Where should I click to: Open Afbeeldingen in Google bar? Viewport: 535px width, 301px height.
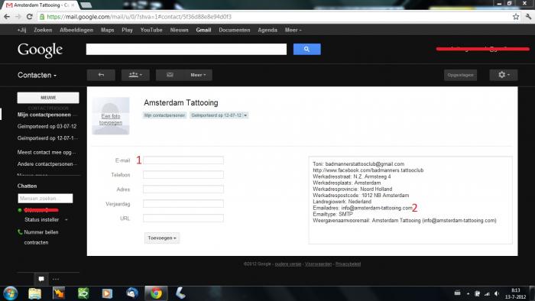click(x=76, y=30)
